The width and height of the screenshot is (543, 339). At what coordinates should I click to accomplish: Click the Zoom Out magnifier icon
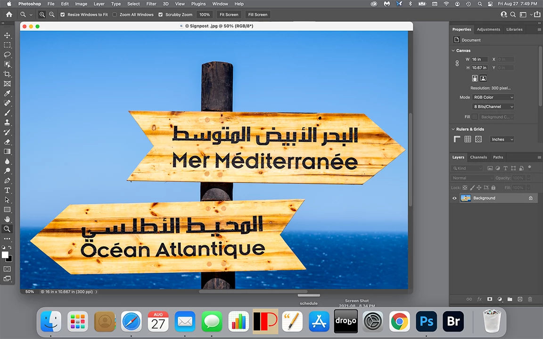coord(51,15)
